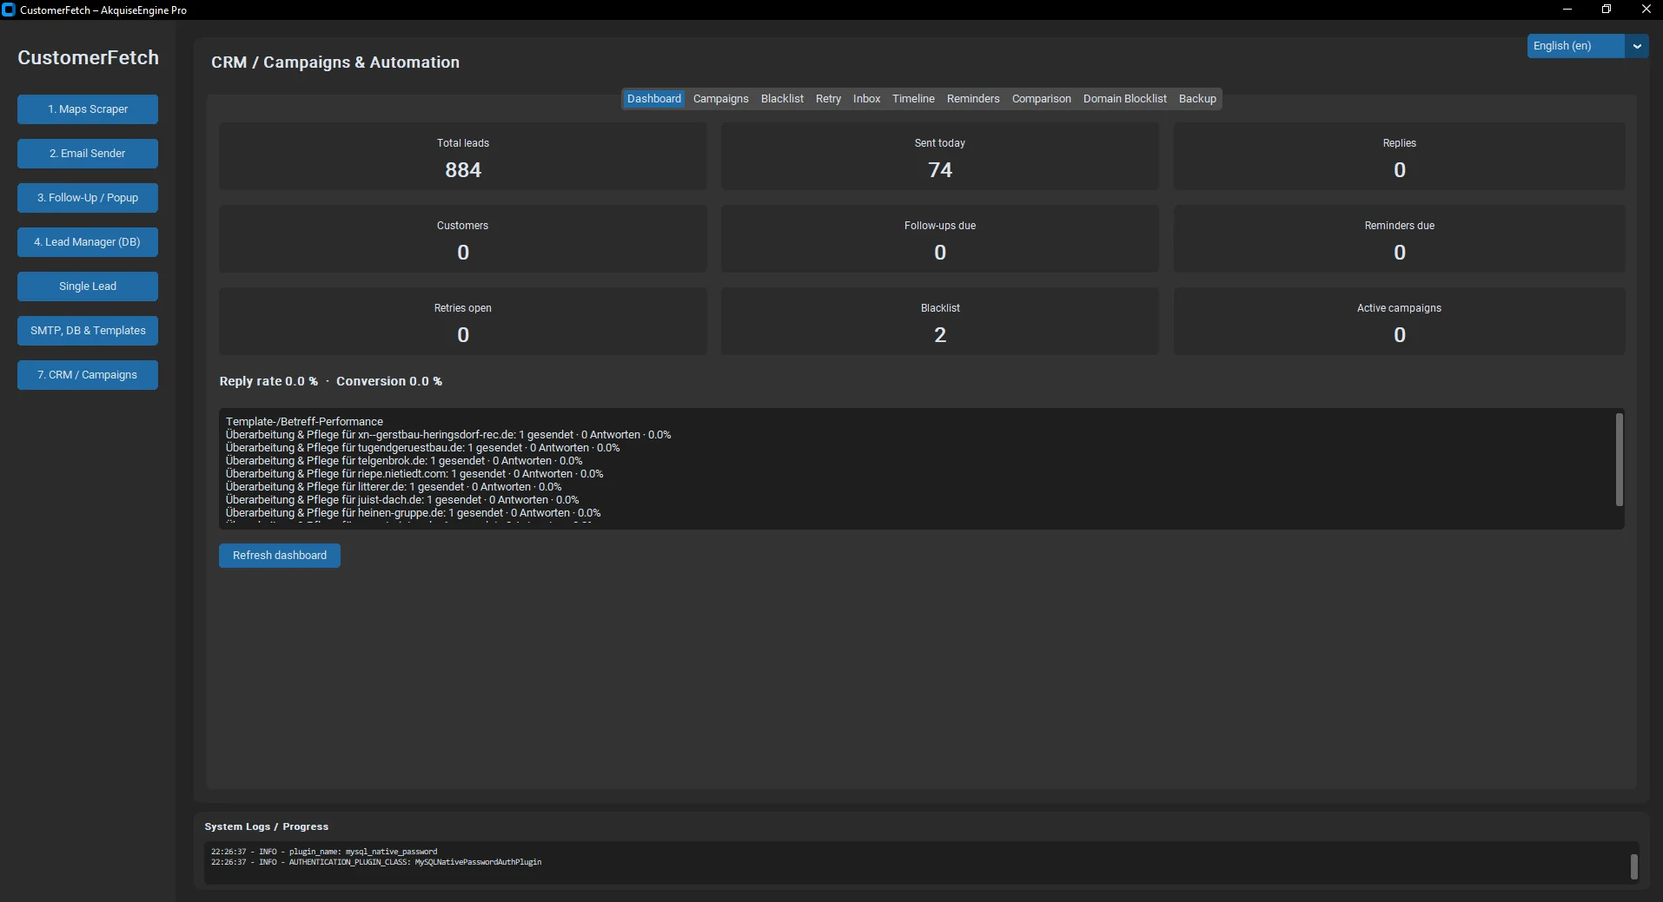Viewport: 1663px width, 902px height.
Task: Open SMTP, DB & Templates settings
Action: click(88, 331)
